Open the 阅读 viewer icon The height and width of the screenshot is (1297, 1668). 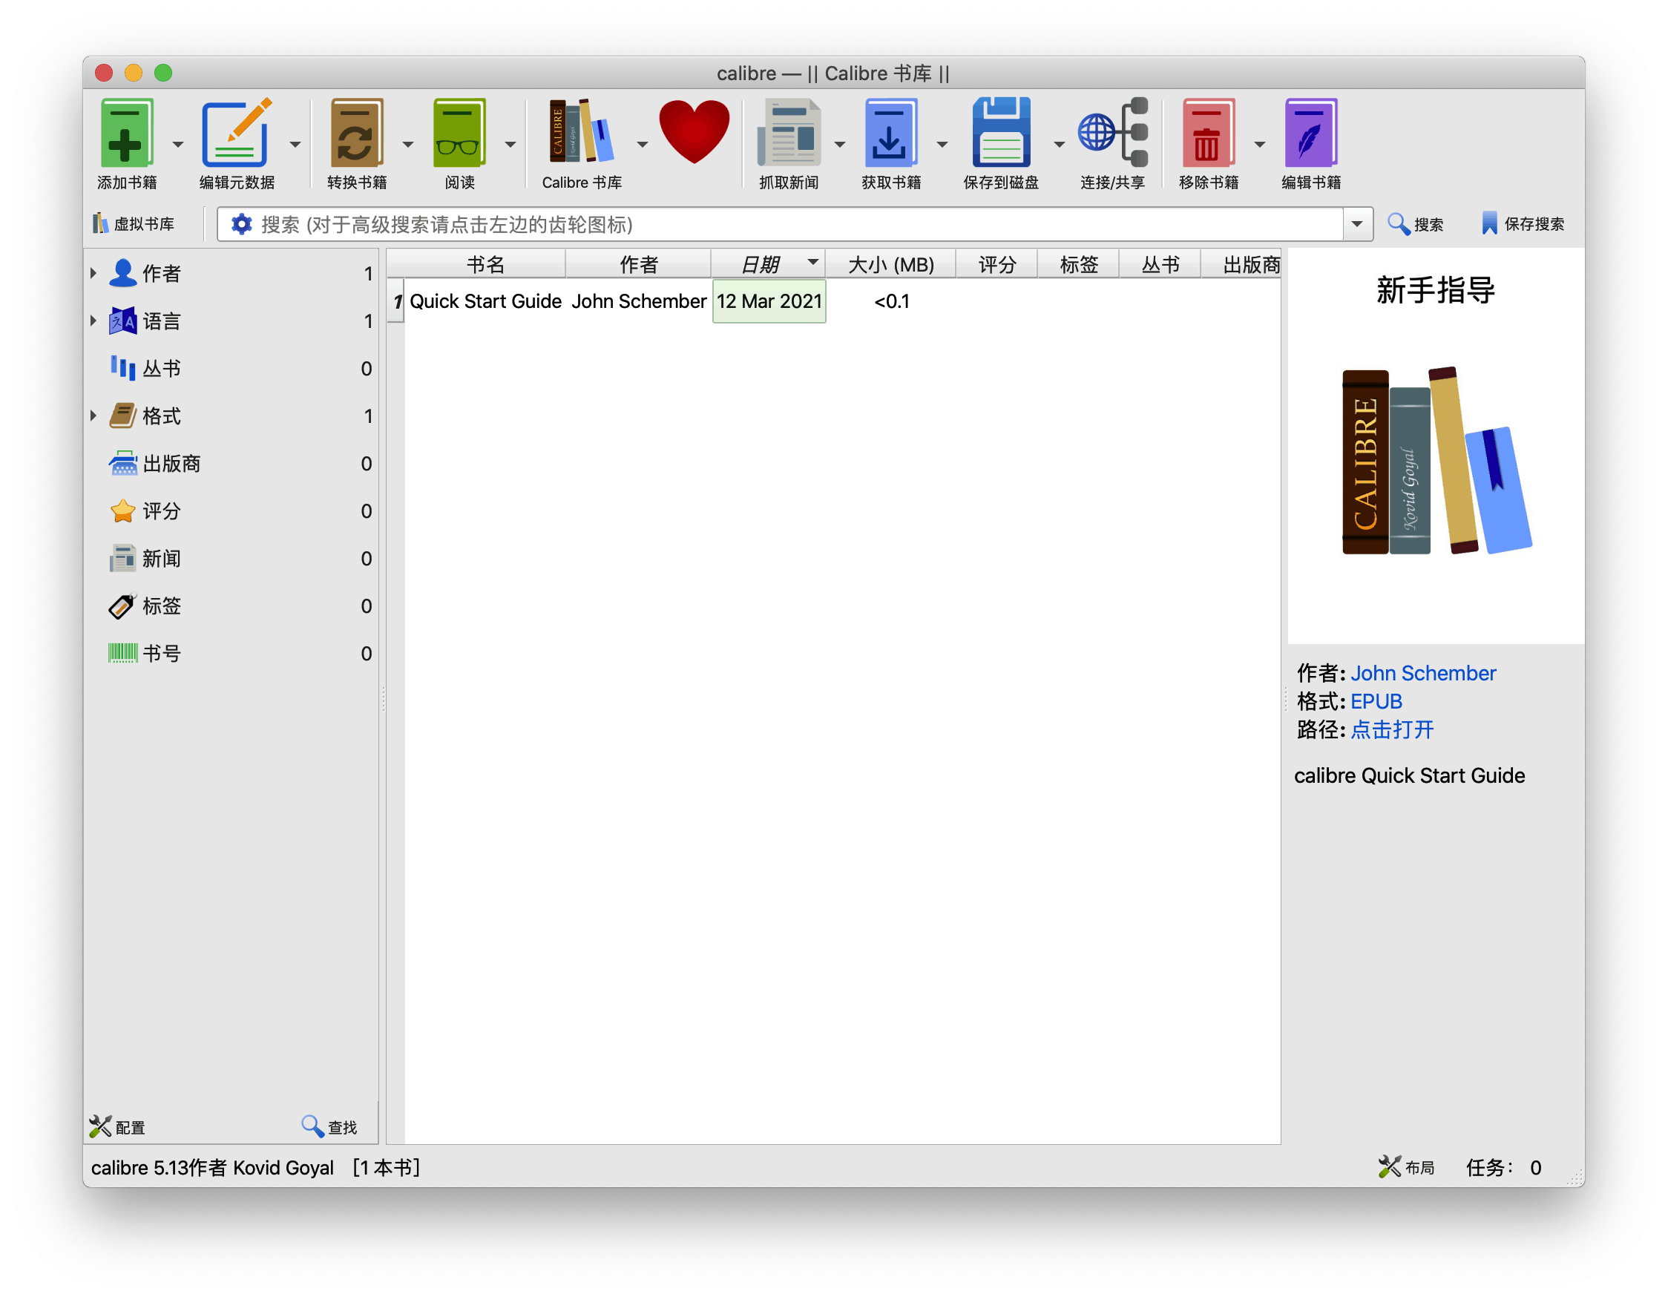[x=459, y=134]
